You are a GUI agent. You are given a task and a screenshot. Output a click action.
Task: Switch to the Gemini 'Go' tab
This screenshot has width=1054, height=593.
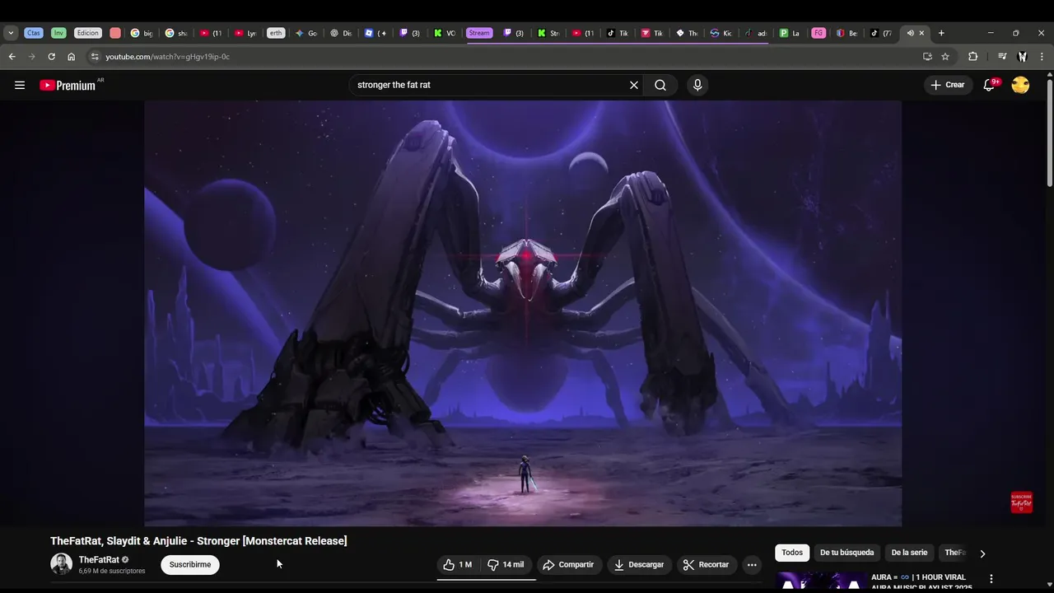(x=306, y=33)
